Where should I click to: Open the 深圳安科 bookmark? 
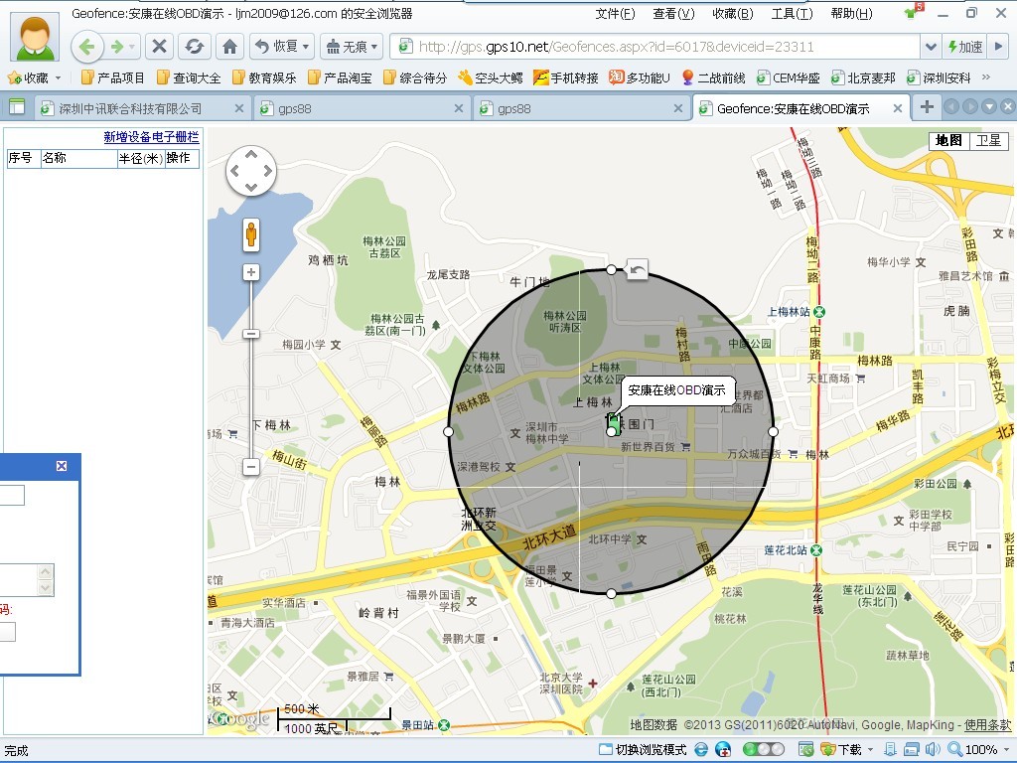pyautogui.click(x=940, y=77)
